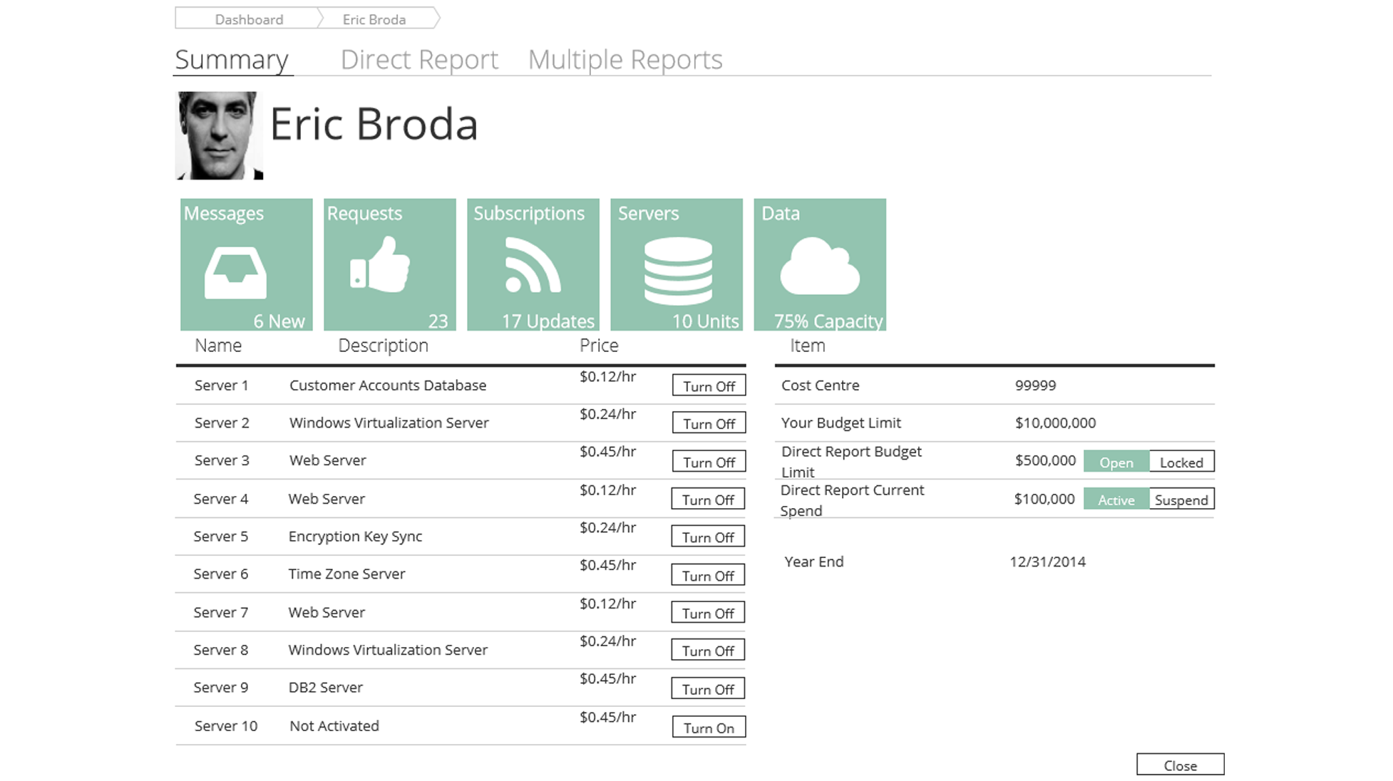Screen dimensions: 1393x781
Task: Switch to the Direct Report tab
Action: pyautogui.click(x=418, y=59)
